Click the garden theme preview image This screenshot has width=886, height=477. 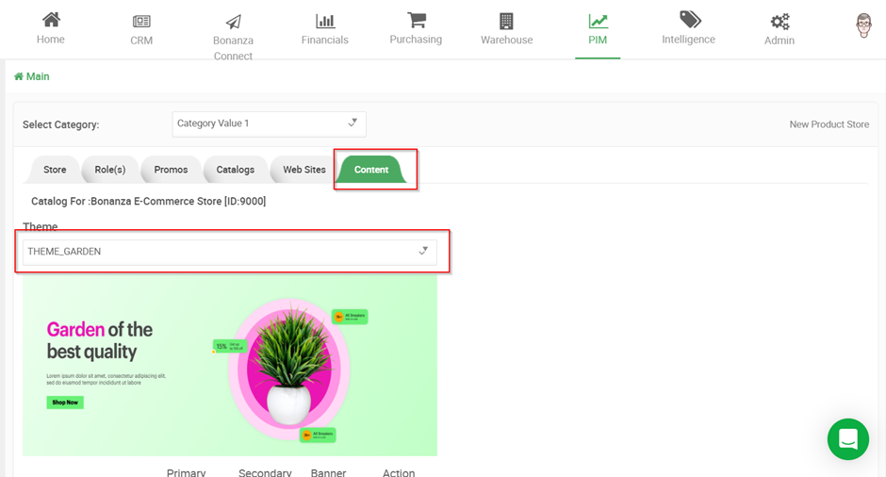229,366
